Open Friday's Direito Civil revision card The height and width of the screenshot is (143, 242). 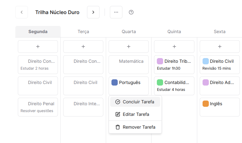pyautogui.click(x=219, y=64)
